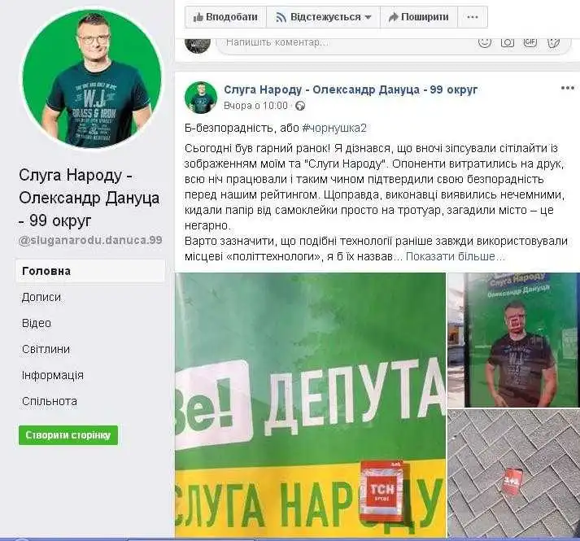The image size is (580, 541).
Task: Click the emoji smiley icon in comment box
Action: (x=484, y=41)
